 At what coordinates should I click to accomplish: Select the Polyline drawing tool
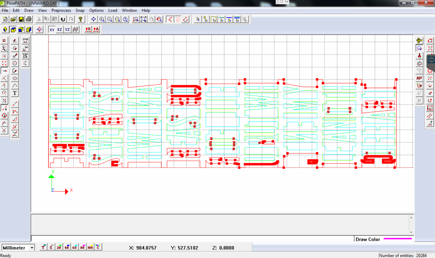15,112
